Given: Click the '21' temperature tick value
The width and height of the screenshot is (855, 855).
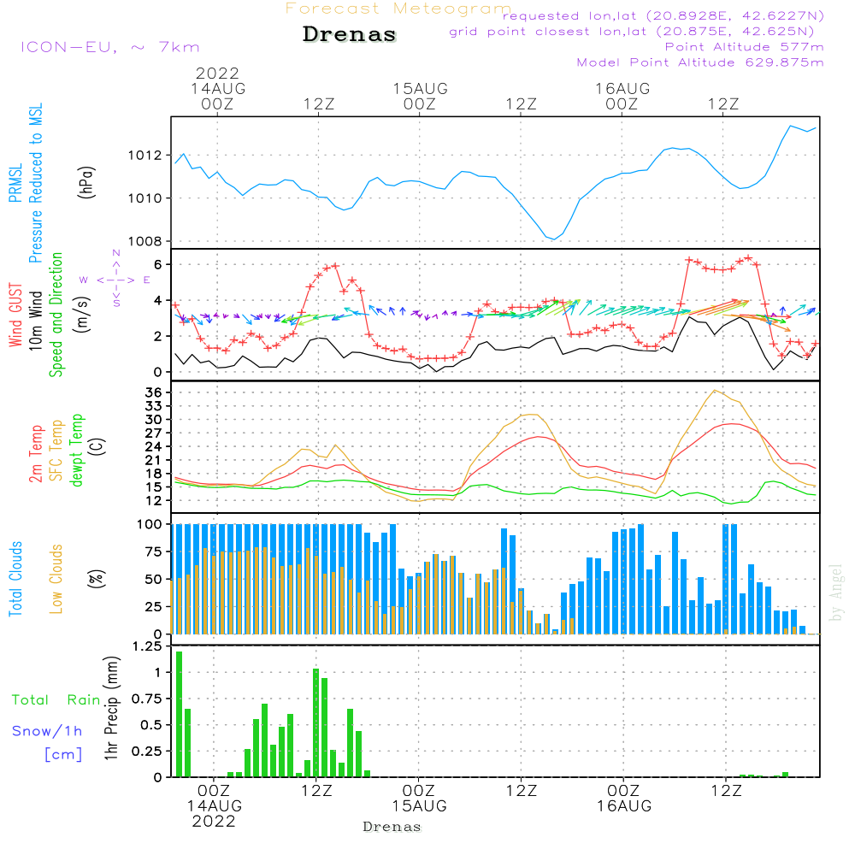Looking at the screenshot, I should pos(153,460).
